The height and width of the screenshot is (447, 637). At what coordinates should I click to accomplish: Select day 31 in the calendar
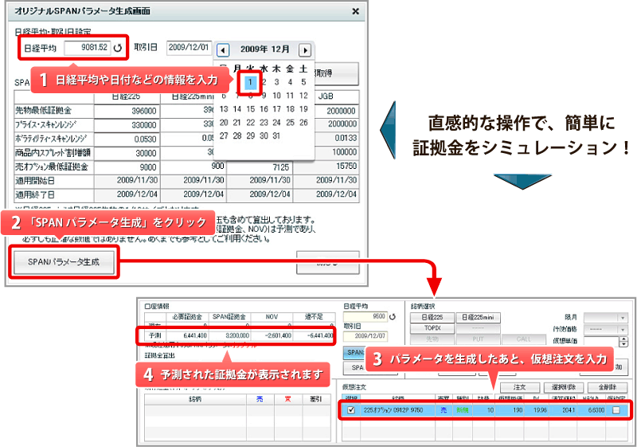[x=276, y=135]
